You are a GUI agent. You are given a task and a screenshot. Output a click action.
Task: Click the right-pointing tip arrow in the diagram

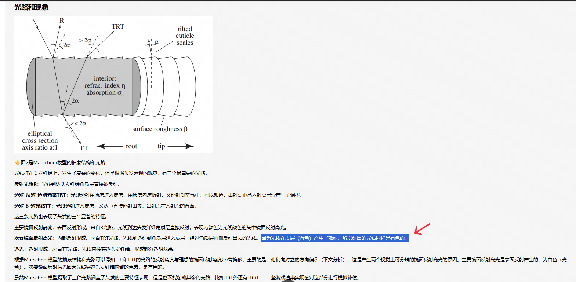181,146
